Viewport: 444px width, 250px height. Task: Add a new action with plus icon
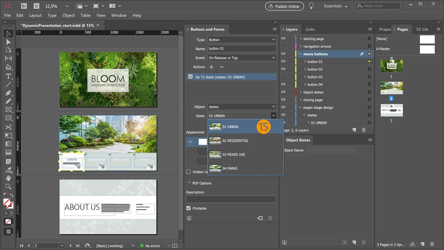(211, 67)
